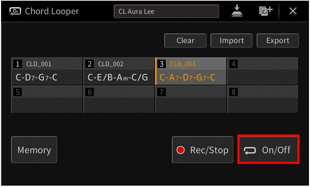Click the Chord Looper title icon

[15, 11]
